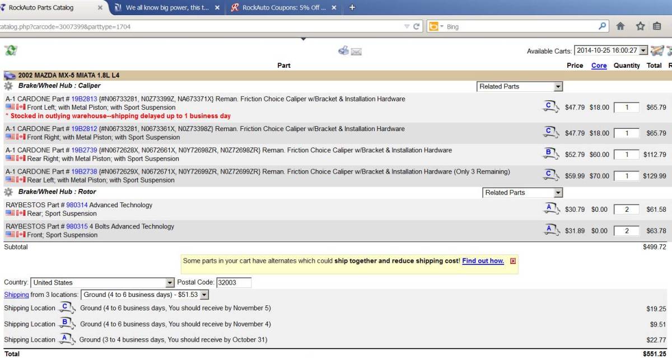Click the gear icon next to Brake/Wheel Hub Caliper
This screenshot has height=358, width=672.
8,86
